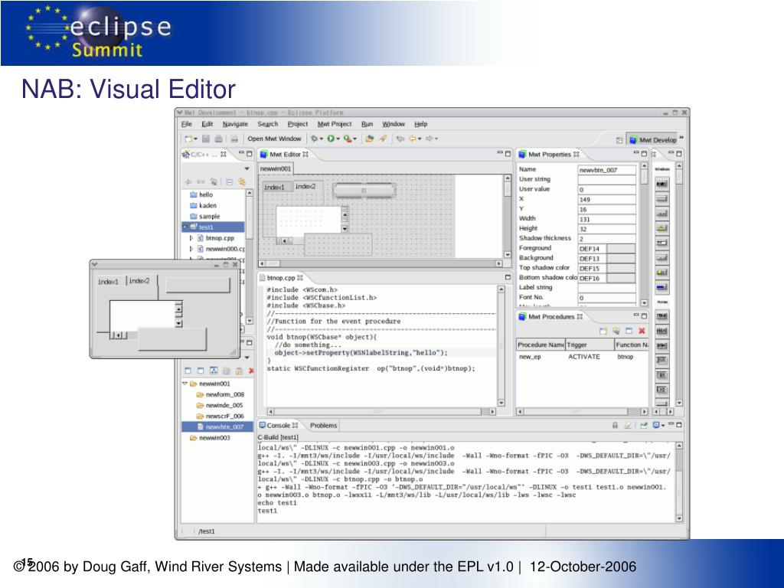The image size is (784, 588).
Task: Open the Window menu
Action: pos(394,124)
